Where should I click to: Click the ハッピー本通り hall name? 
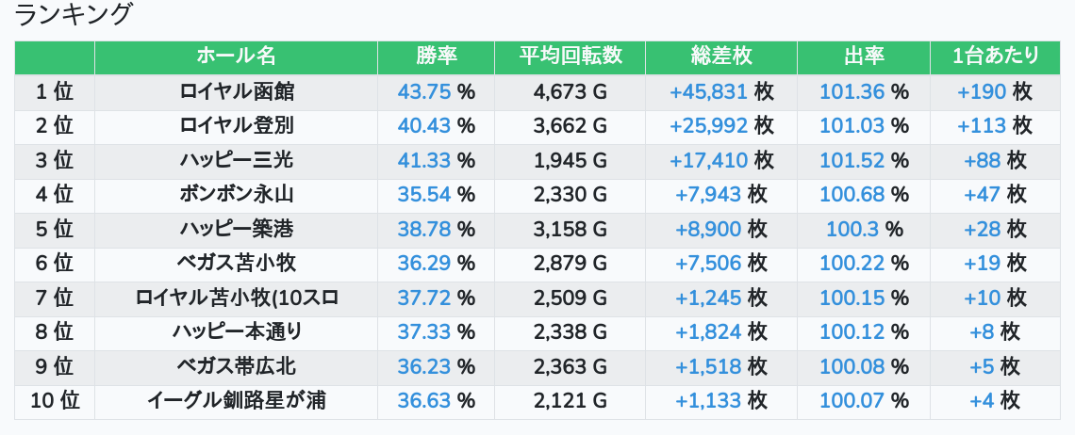click(x=236, y=331)
